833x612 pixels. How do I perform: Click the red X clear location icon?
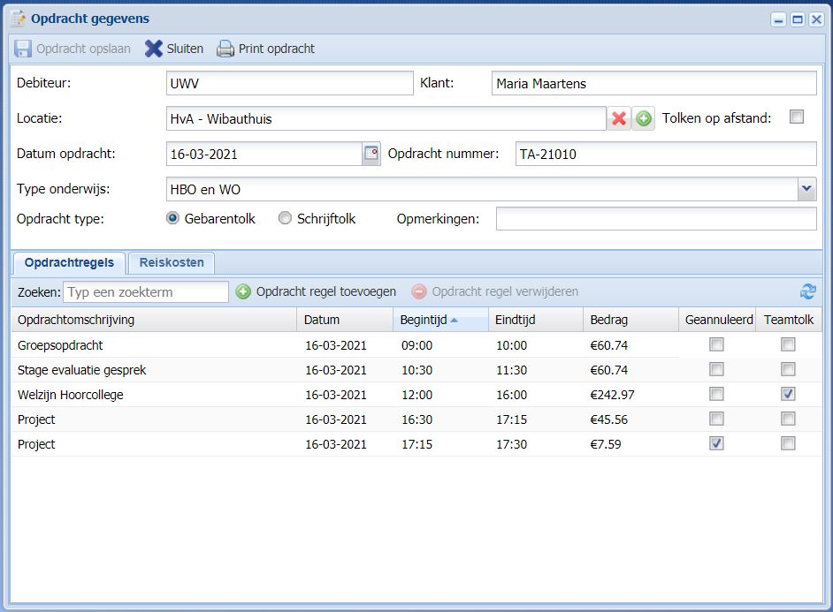pos(619,118)
